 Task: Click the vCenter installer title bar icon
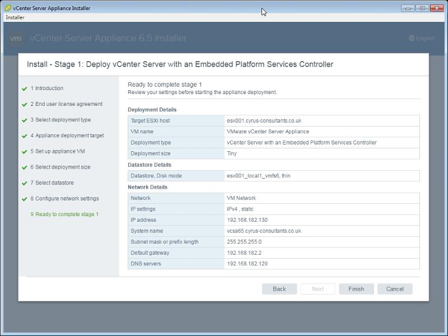(x=8, y=8)
